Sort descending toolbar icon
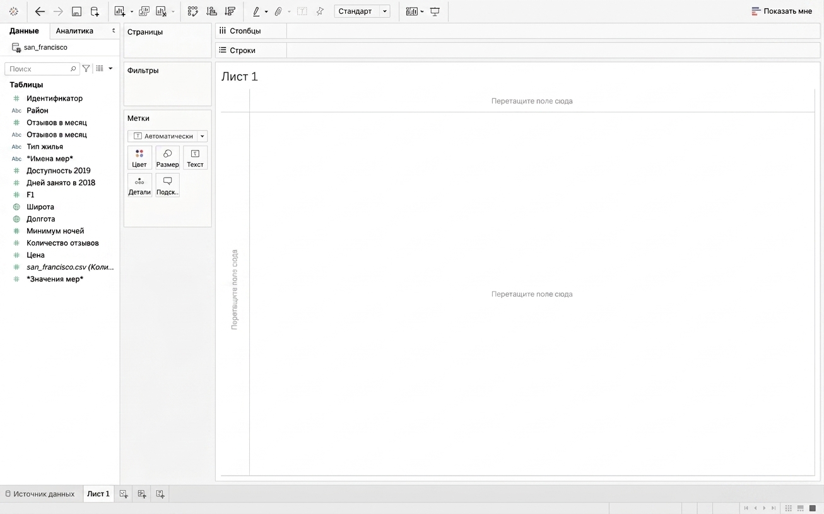Screen dimensions: 824x514 coord(230,11)
